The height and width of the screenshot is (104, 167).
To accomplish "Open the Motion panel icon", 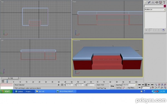I will click(157, 2).
